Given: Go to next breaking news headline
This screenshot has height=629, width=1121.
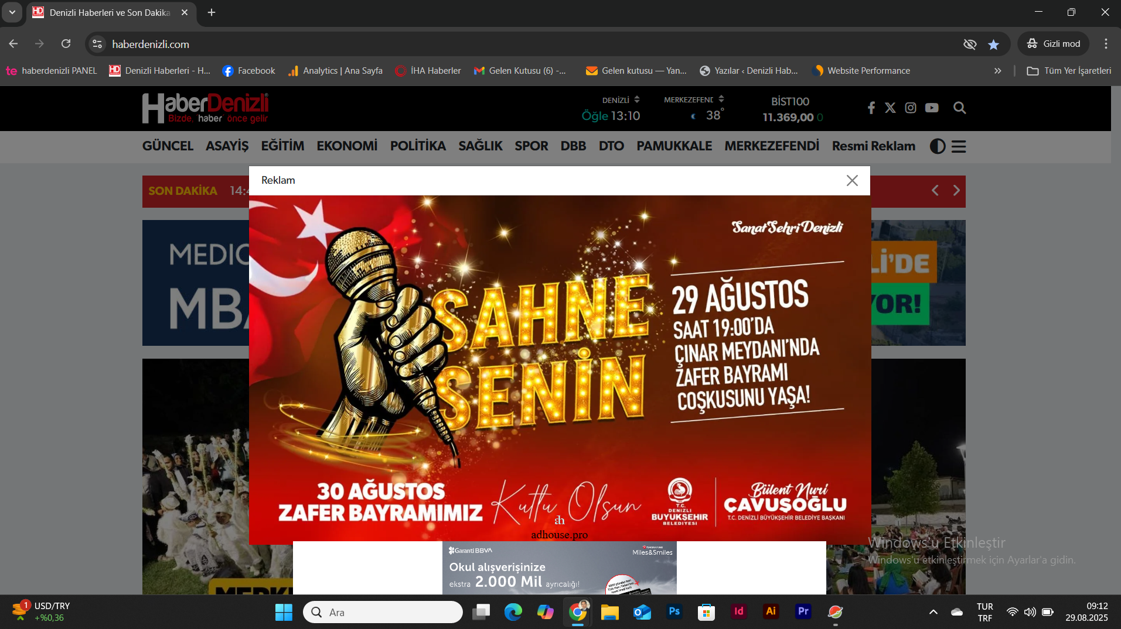Looking at the screenshot, I should (956, 191).
